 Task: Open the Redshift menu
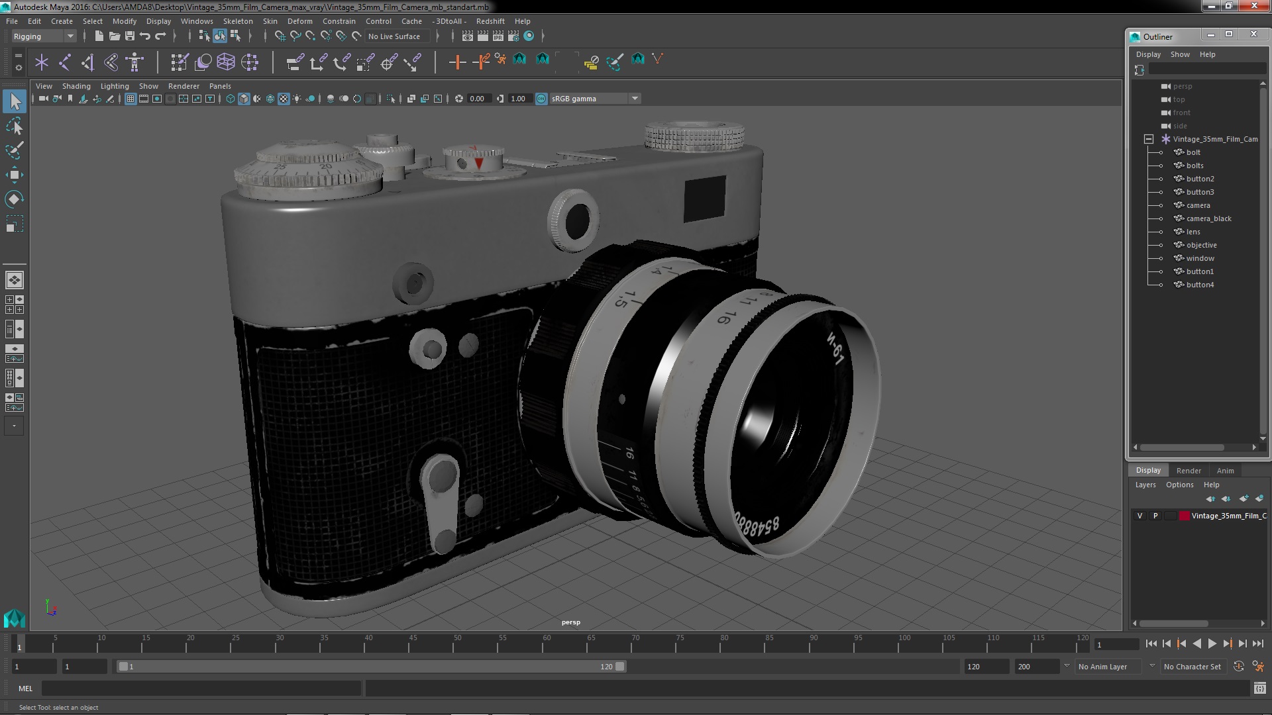490,21
